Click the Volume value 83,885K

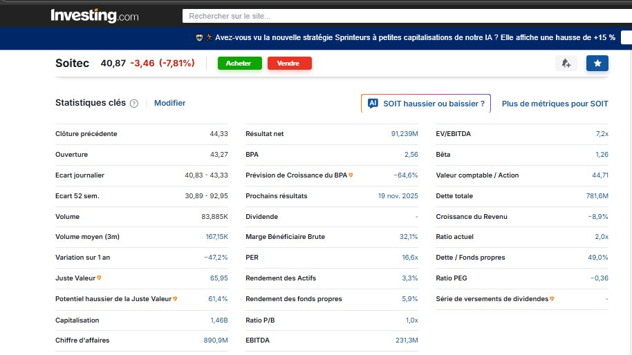(214, 216)
